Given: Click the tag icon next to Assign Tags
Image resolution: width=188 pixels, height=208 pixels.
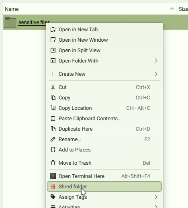Looking at the screenshot, I should [x=53, y=197].
